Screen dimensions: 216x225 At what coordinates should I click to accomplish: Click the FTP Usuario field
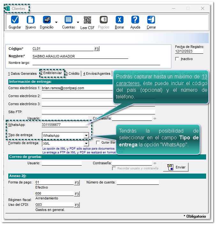click(65, 118)
